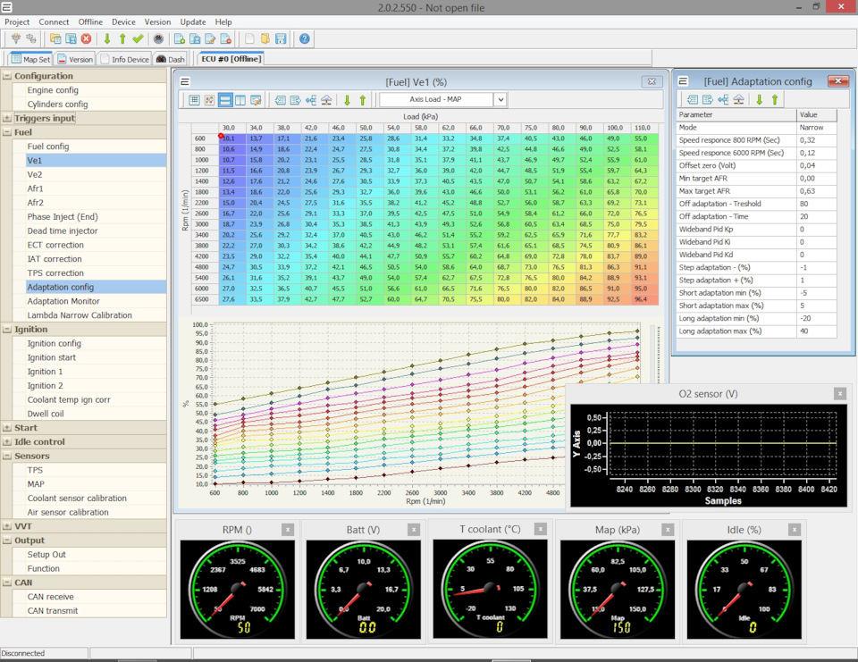Click the green down arrow in main toolbar
Screen dimensions: 858x662
[107, 38]
